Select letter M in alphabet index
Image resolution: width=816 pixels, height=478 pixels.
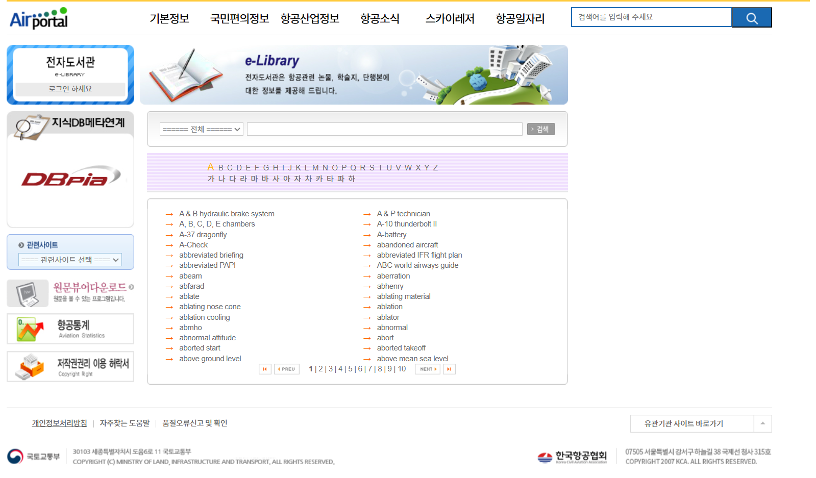tap(315, 168)
